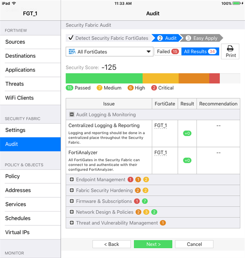This screenshot has height=258, width=245.
Task: Click the green Passed count badge
Action: (69, 88)
